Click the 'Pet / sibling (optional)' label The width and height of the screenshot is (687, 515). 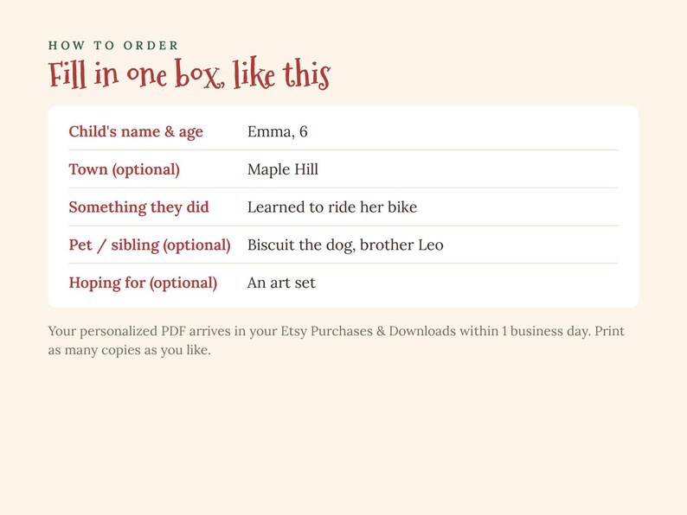click(x=150, y=245)
